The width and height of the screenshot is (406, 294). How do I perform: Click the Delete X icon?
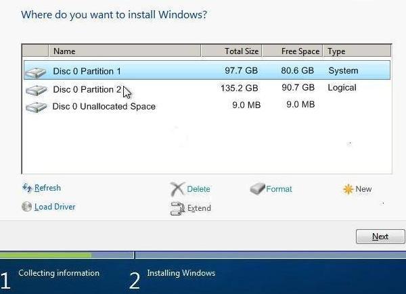pyautogui.click(x=177, y=189)
